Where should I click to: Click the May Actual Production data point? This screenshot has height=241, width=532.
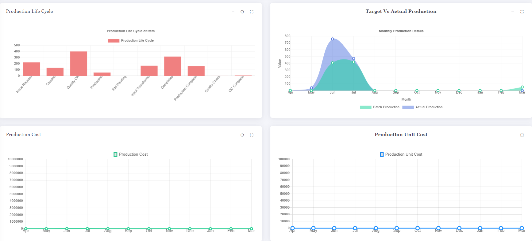click(311, 88)
